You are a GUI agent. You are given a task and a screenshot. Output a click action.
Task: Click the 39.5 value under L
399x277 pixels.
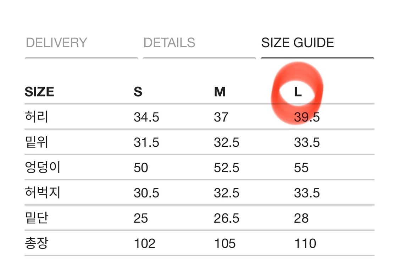[x=307, y=117]
